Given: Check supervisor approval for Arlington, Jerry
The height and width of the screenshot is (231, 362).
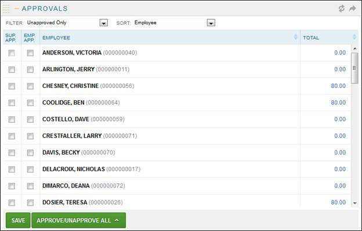Looking at the screenshot, I should coord(12,69).
